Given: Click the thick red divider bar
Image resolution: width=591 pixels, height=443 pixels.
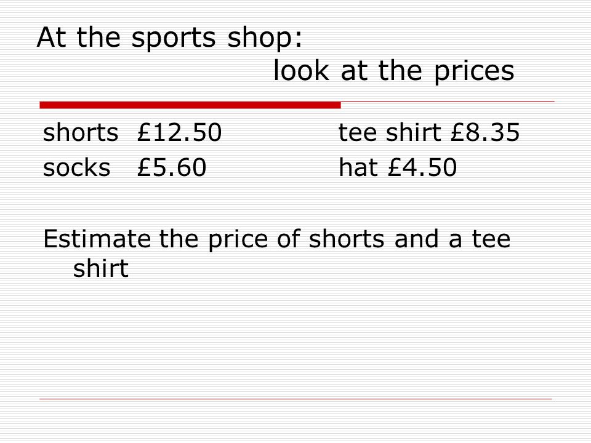Looking at the screenshot, I should click(x=190, y=105).
